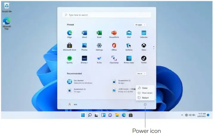Open File Explorer on the taskbar

pos(117,115)
